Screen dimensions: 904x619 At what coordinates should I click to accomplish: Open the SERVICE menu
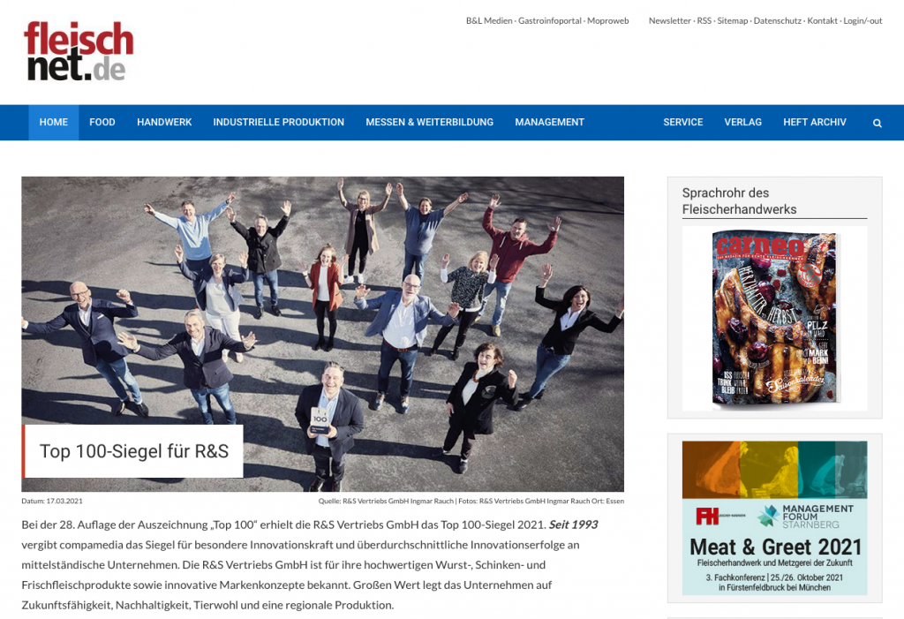tap(682, 123)
